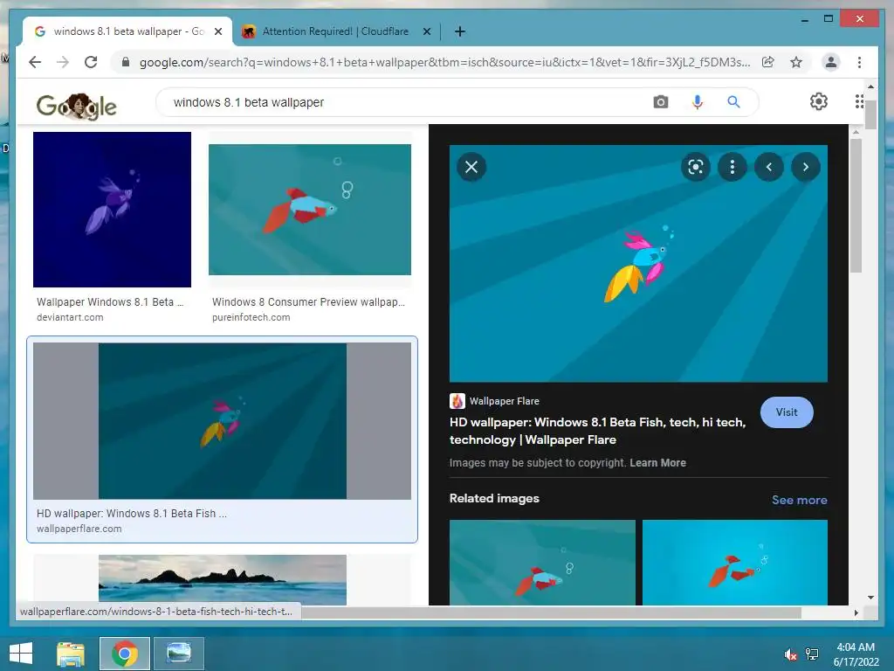This screenshot has width=894, height=671.
Task: Bookmark this page with star icon
Action: point(796,62)
